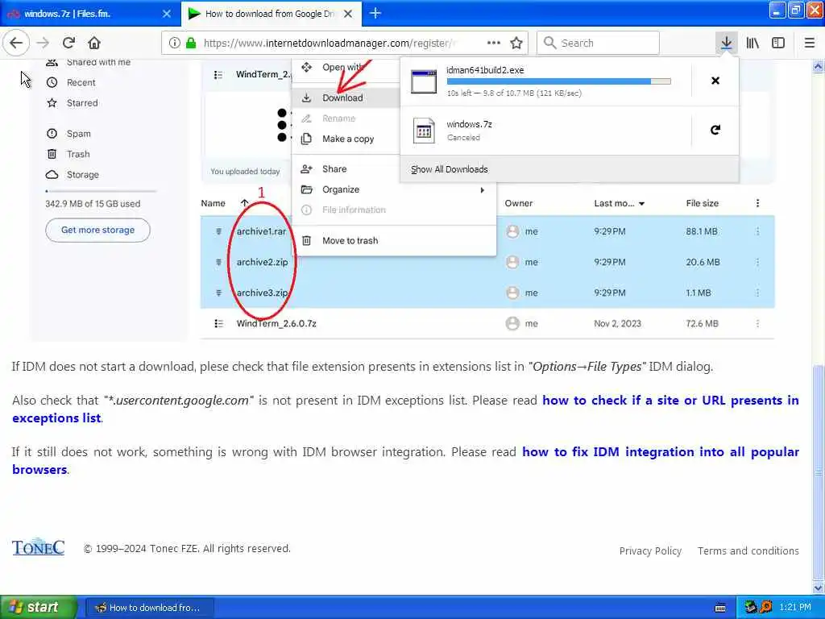Open how to check exceptions list link
The height and width of the screenshot is (619, 825).
405,409
